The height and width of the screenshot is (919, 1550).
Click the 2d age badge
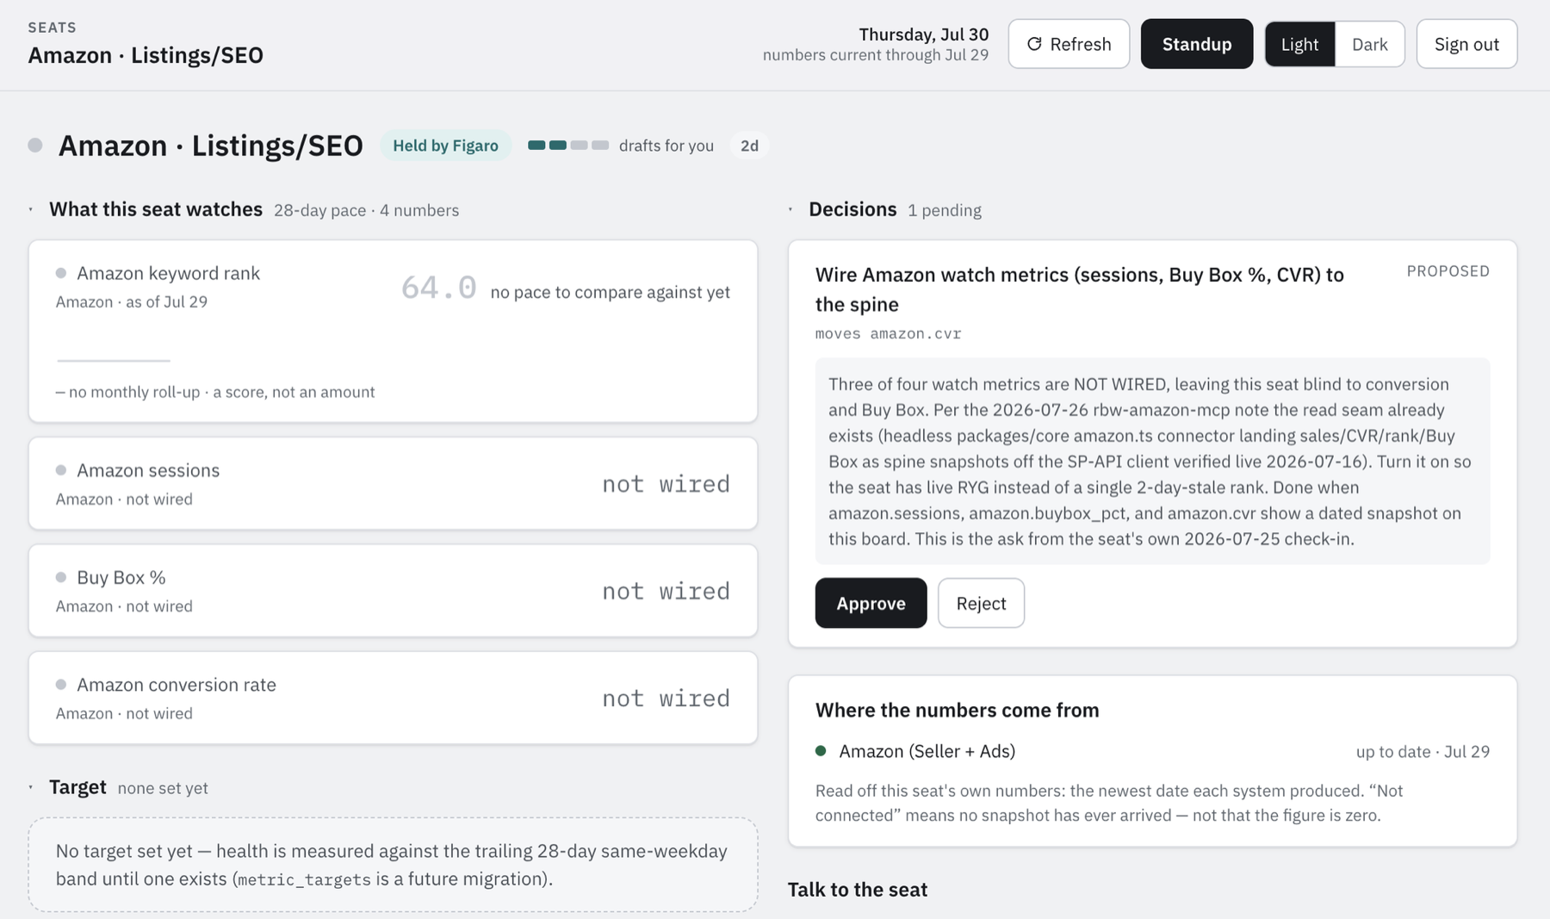(749, 146)
